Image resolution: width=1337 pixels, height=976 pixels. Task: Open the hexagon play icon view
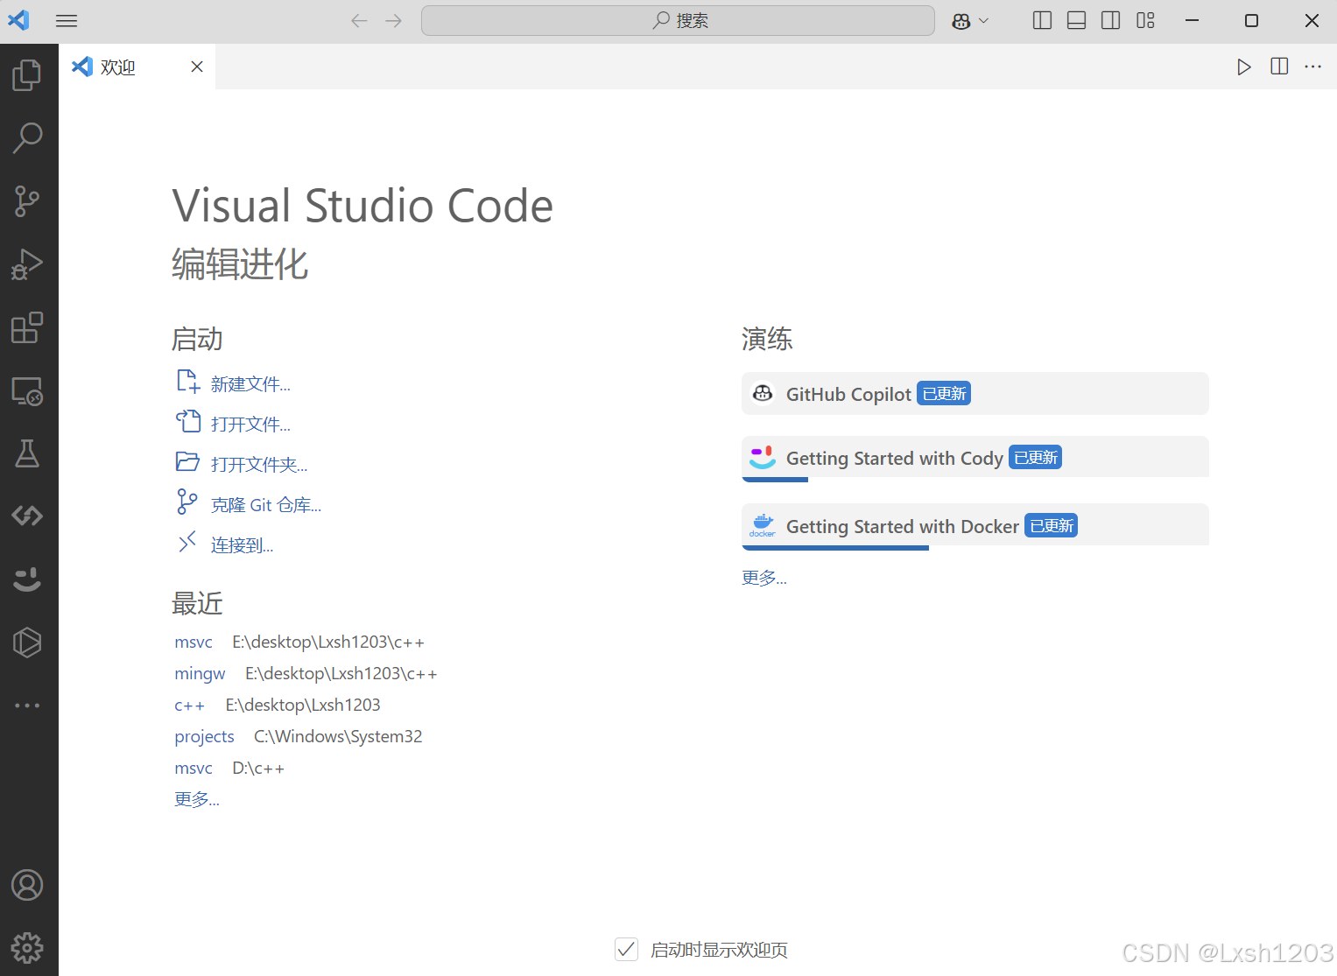point(27,642)
